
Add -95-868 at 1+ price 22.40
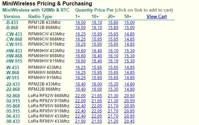click(80, 106)
